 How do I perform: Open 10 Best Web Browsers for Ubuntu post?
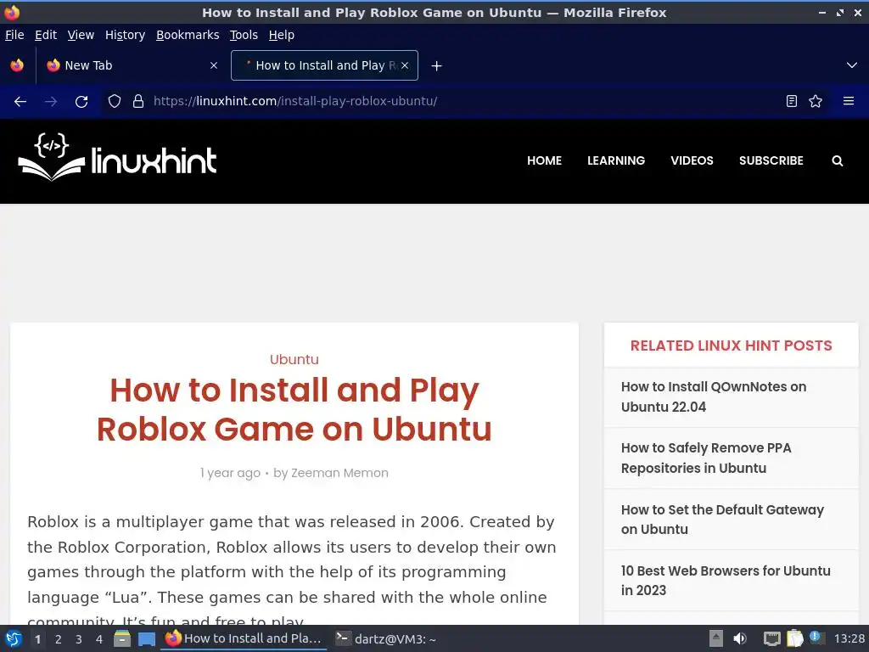click(x=726, y=581)
